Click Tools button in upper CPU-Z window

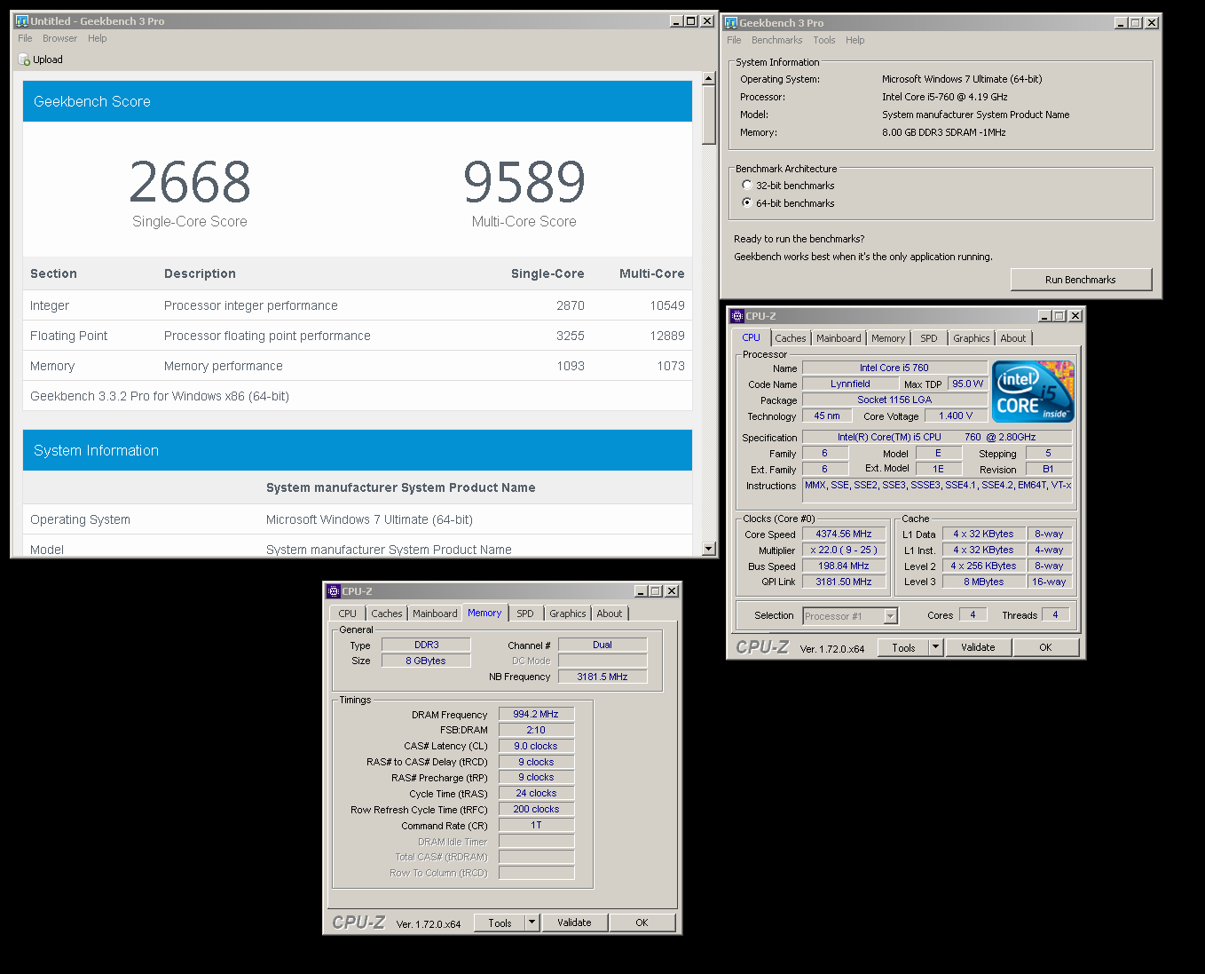tap(903, 647)
